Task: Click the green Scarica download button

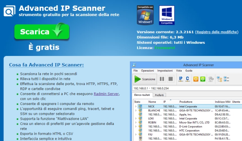Action: (42, 32)
